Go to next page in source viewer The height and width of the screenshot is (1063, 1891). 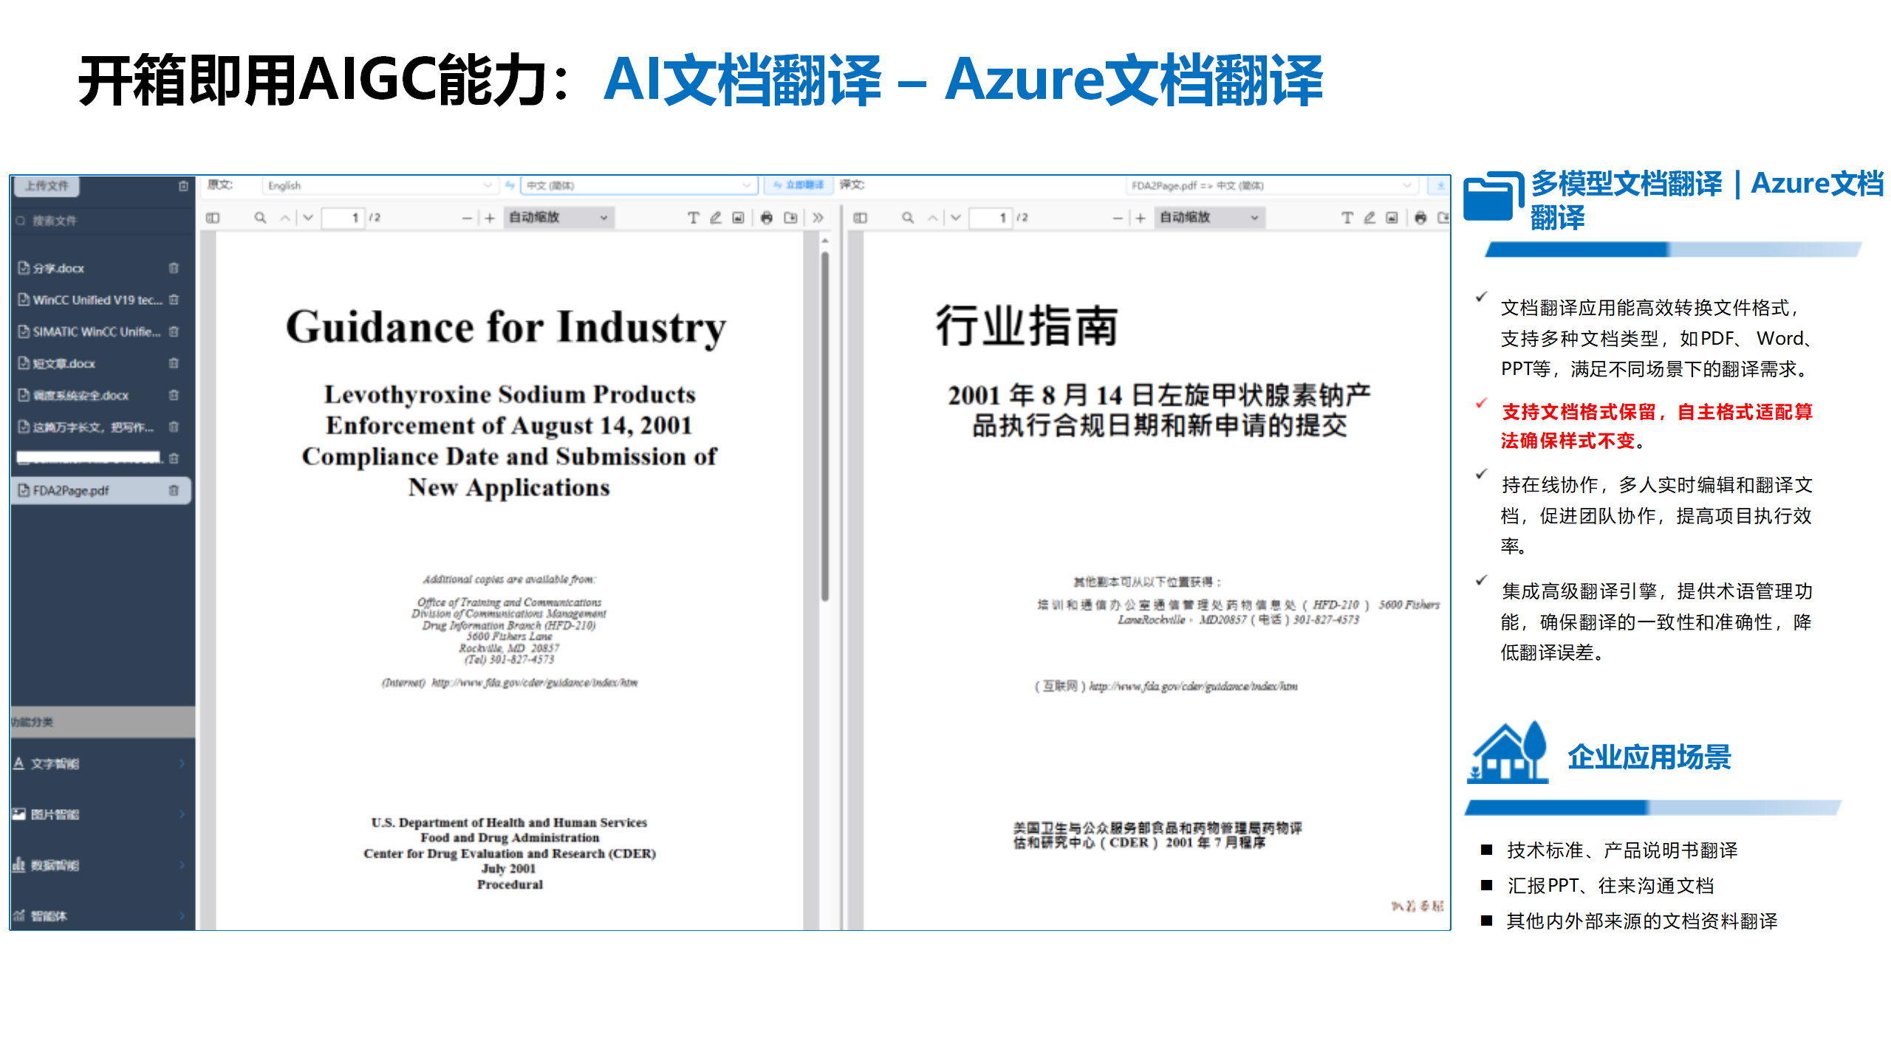coord(308,218)
